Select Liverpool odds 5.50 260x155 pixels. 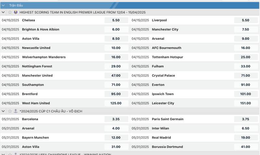click(245, 20)
